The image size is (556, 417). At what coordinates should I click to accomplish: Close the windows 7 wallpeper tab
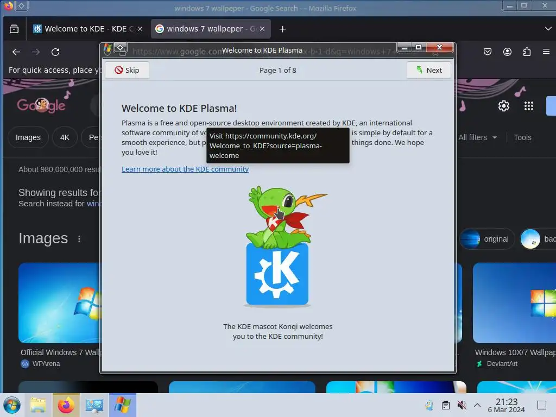coord(262,29)
